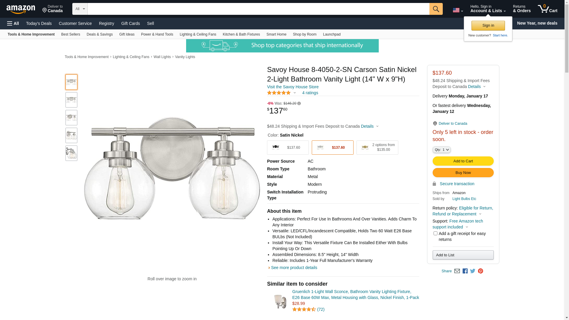Select the last product thumbnail image
Viewport: 569px width, 320px height.
(x=71, y=153)
